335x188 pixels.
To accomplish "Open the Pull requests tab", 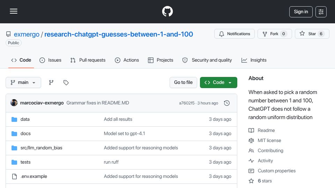I will (x=88, y=60).
